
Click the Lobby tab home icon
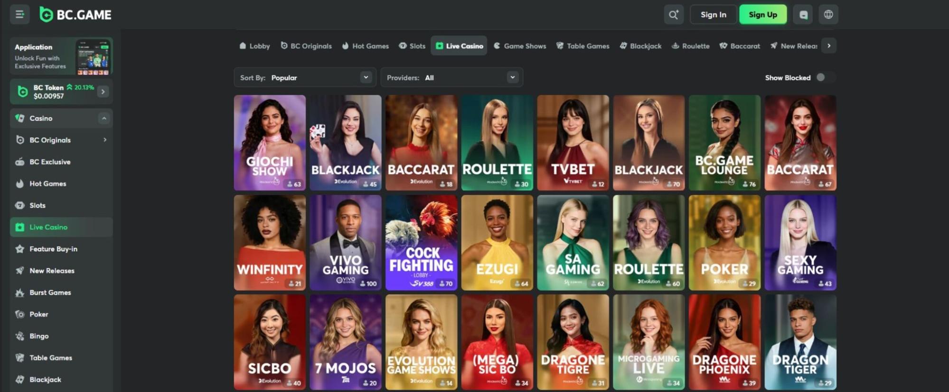click(x=243, y=46)
